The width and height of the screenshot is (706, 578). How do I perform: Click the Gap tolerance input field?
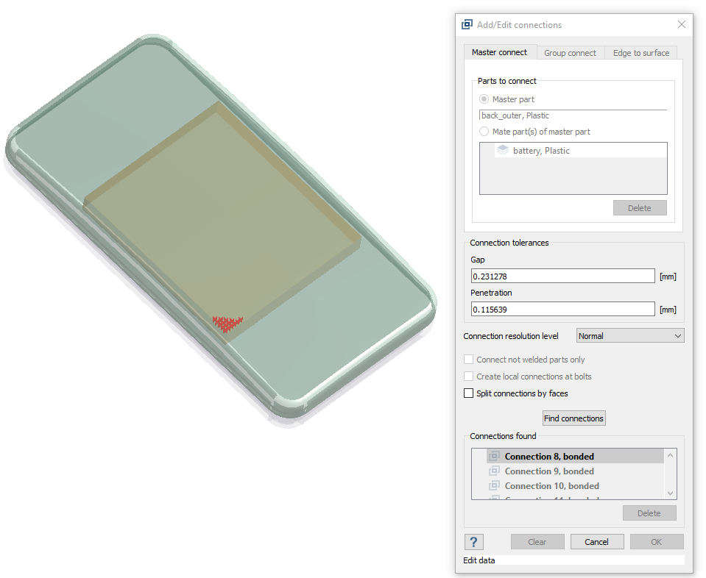[562, 276]
